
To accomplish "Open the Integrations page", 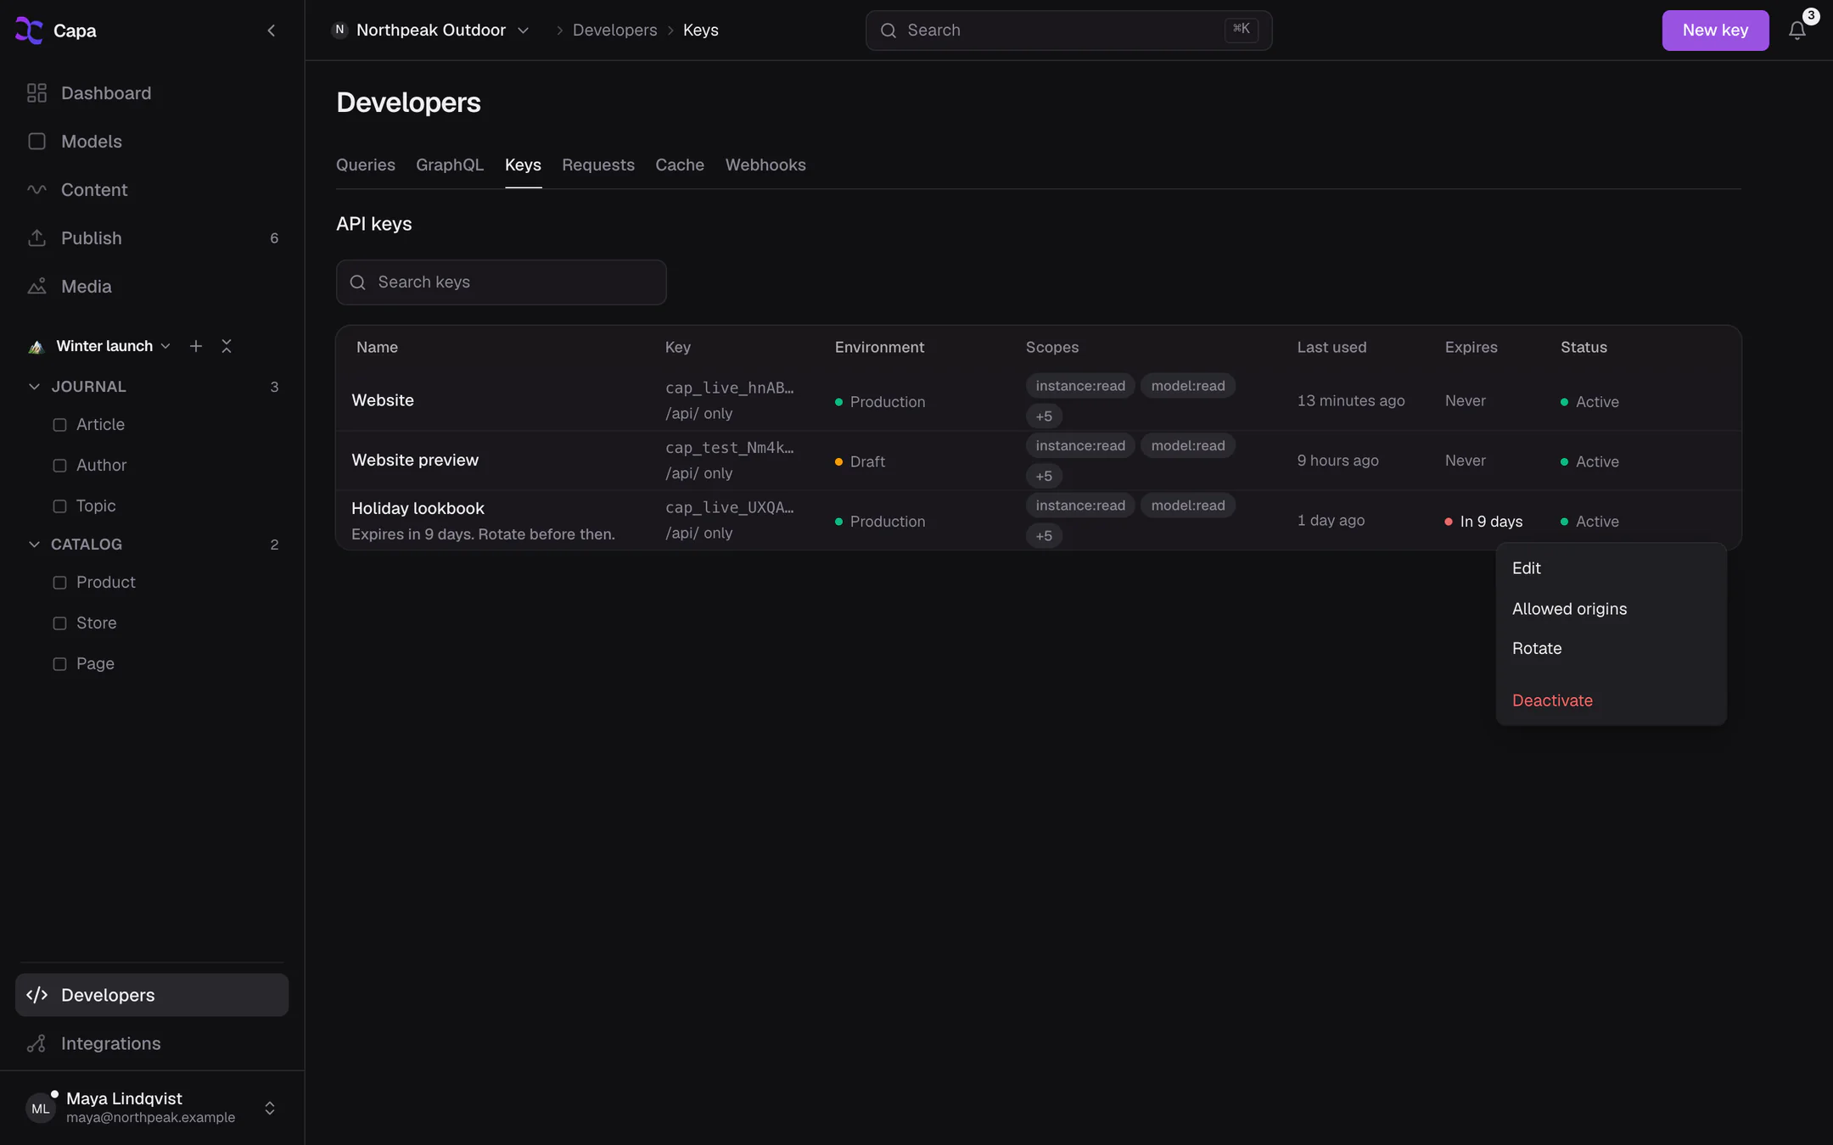I will [153, 1043].
